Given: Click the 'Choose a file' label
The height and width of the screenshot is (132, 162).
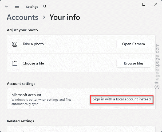Looking at the screenshot, I should [33, 63].
